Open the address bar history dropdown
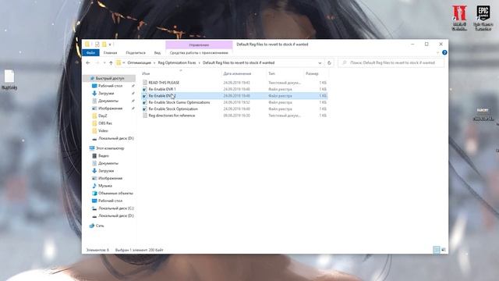Image resolution: width=499 pixels, height=281 pixels. pyautogui.click(x=320, y=62)
